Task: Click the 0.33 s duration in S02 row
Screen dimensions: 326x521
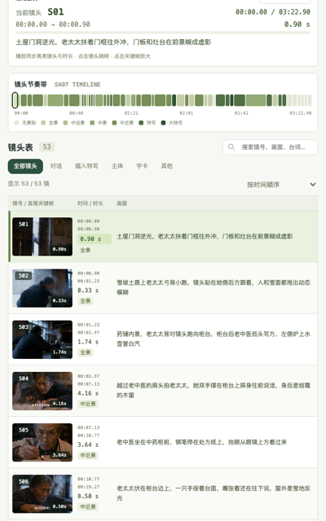Action: click(88, 291)
